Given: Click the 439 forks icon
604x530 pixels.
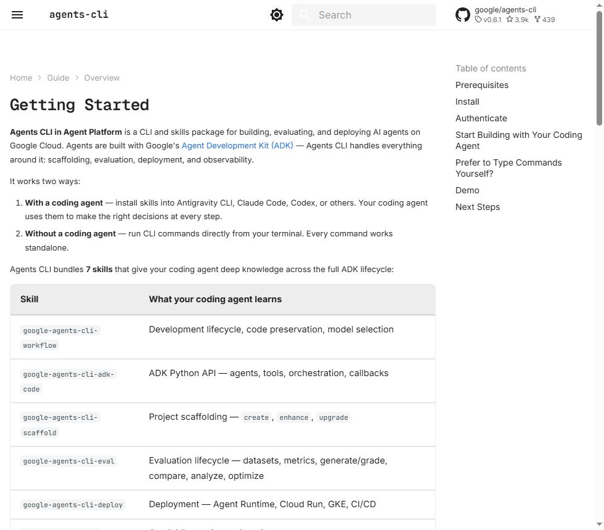Looking at the screenshot, I should (537, 19).
